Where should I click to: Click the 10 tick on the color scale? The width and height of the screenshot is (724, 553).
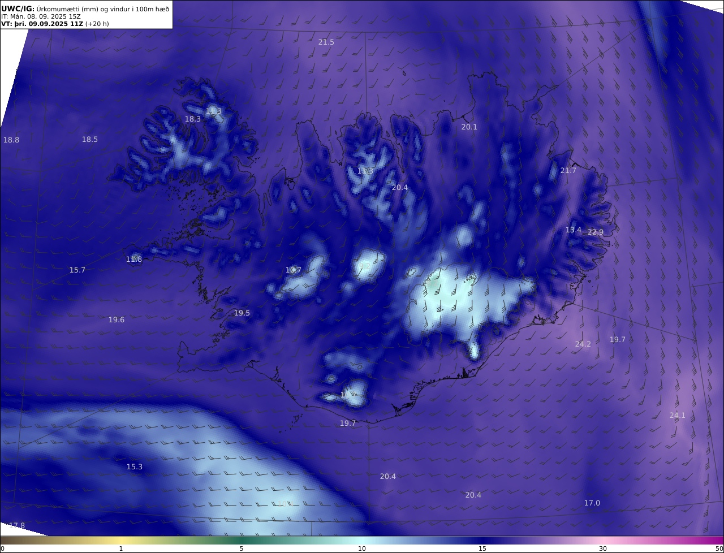coord(362,549)
